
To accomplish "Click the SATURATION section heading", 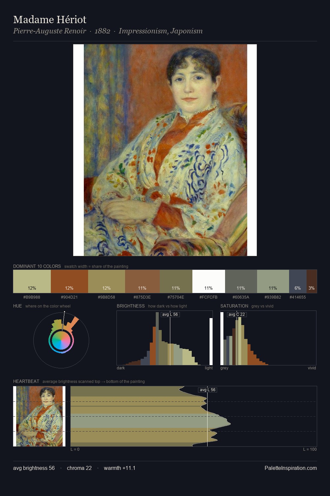I will click(x=234, y=306).
